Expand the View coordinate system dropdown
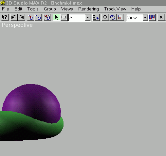The height and width of the screenshot is (156, 166). click(x=137, y=17)
